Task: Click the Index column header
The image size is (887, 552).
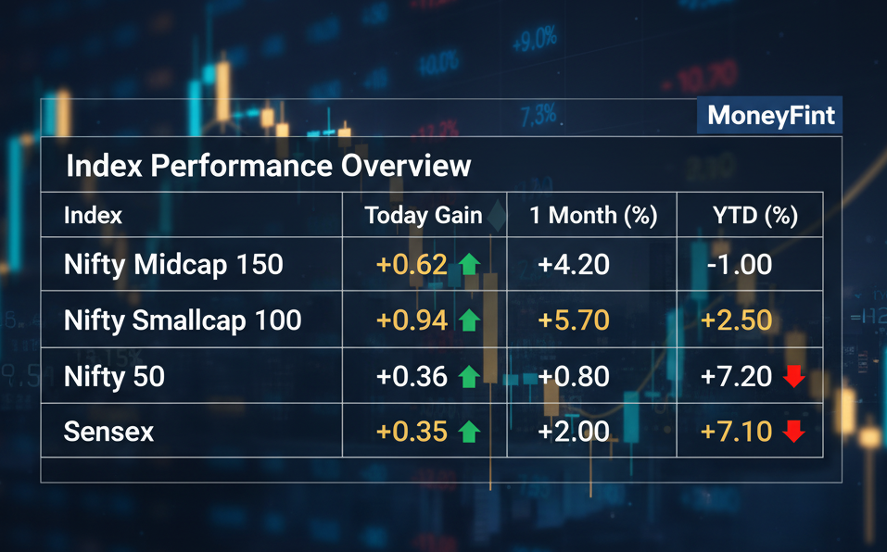Action: coord(93,216)
